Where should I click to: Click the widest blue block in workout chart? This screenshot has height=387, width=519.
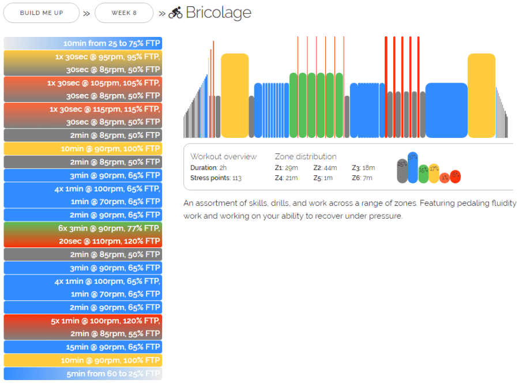(x=446, y=110)
